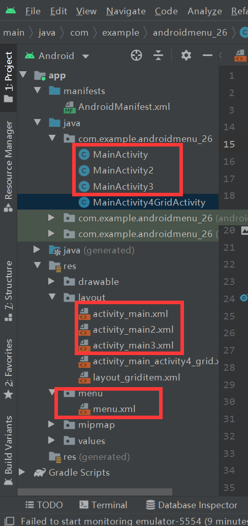248x526 pixels.
Task: Open the 7: Structure side tab
Action: [8, 290]
